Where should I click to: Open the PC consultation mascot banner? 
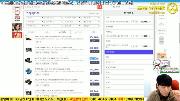point(161,56)
